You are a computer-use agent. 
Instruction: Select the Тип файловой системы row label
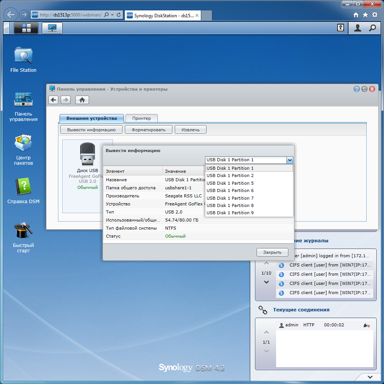131,228
